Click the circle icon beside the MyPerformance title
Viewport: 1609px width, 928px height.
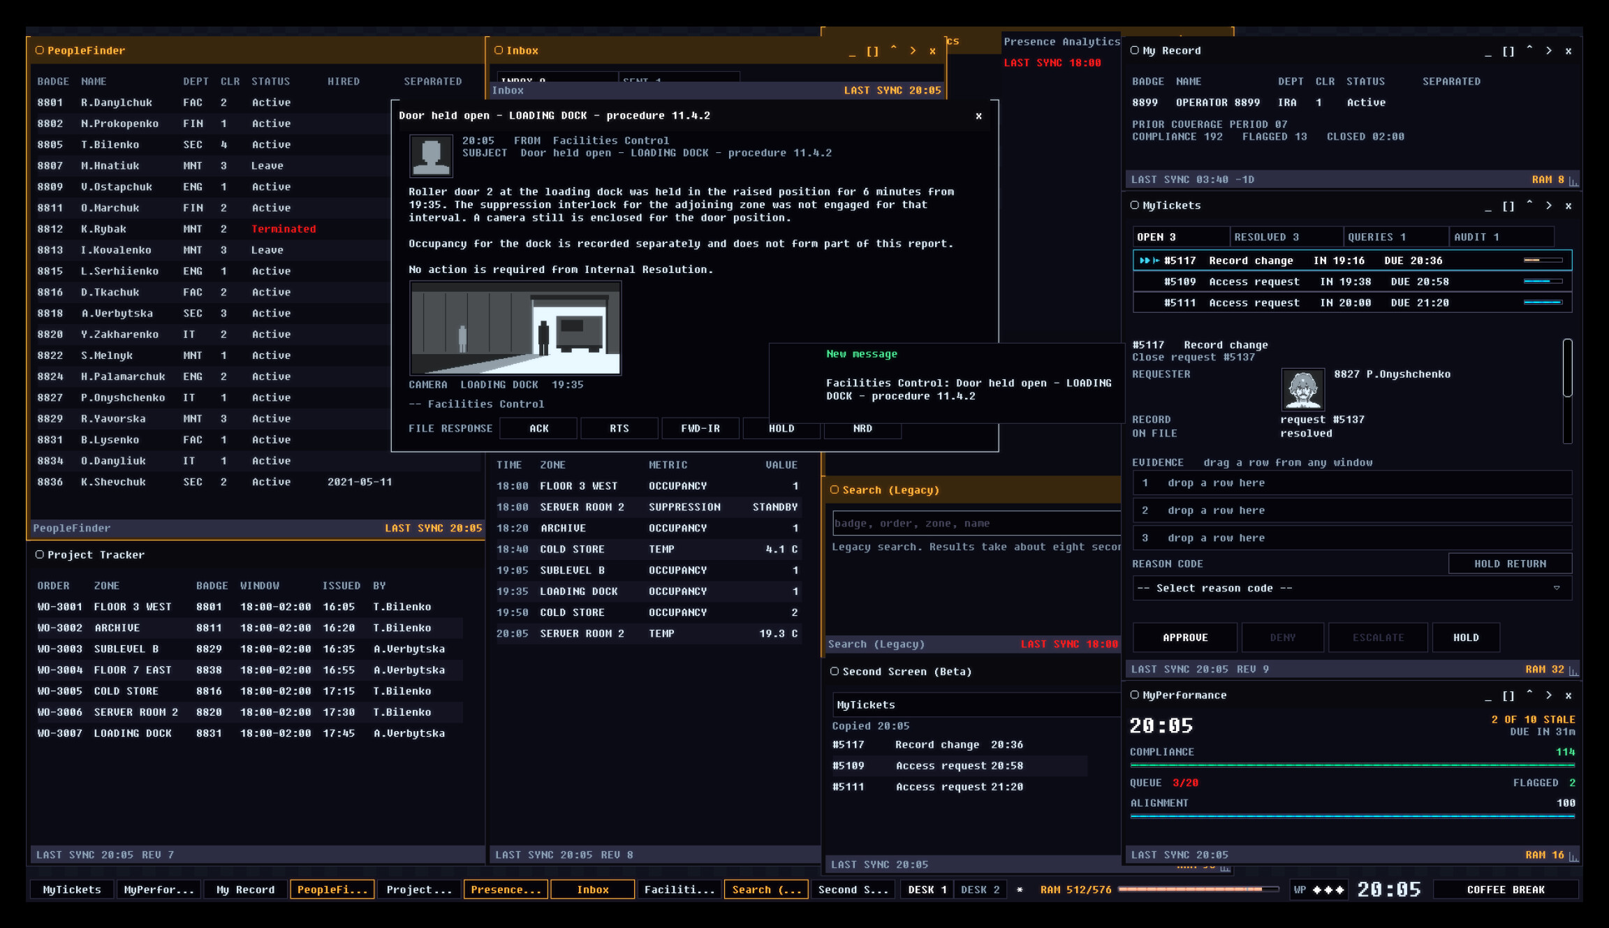[1135, 695]
